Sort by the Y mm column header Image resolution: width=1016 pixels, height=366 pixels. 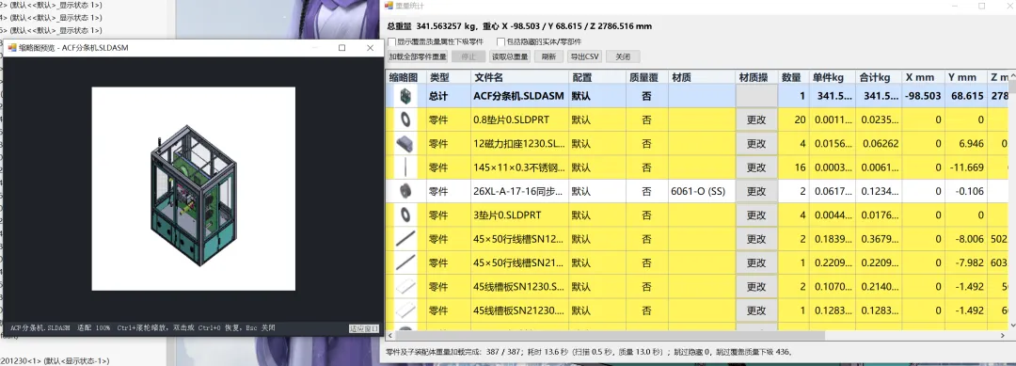click(967, 77)
